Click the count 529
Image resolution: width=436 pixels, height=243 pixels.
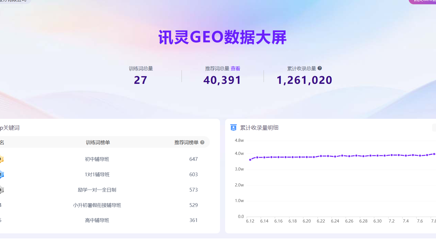pos(193,205)
